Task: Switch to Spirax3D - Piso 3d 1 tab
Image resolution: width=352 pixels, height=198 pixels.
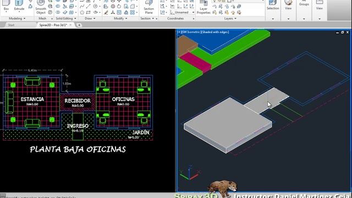Action: point(53,25)
